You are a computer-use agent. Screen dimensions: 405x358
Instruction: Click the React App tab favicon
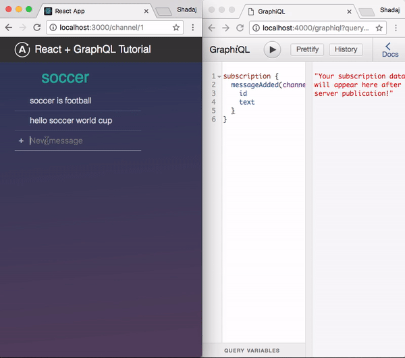[48, 11]
